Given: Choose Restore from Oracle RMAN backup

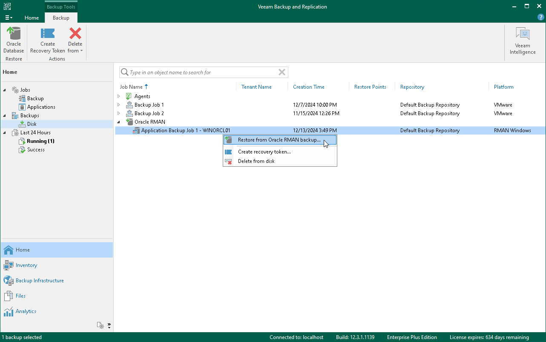Looking at the screenshot, I should click(280, 140).
